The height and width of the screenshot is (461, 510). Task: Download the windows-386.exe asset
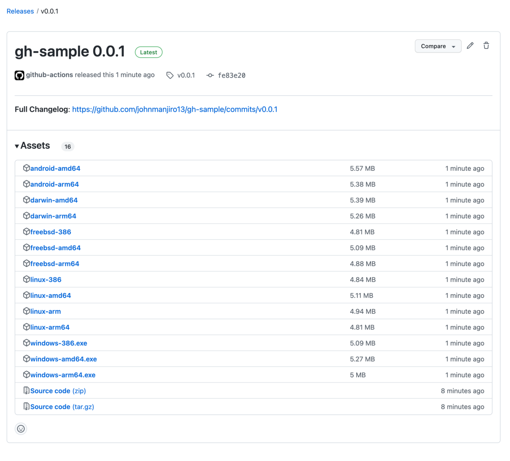point(59,343)
